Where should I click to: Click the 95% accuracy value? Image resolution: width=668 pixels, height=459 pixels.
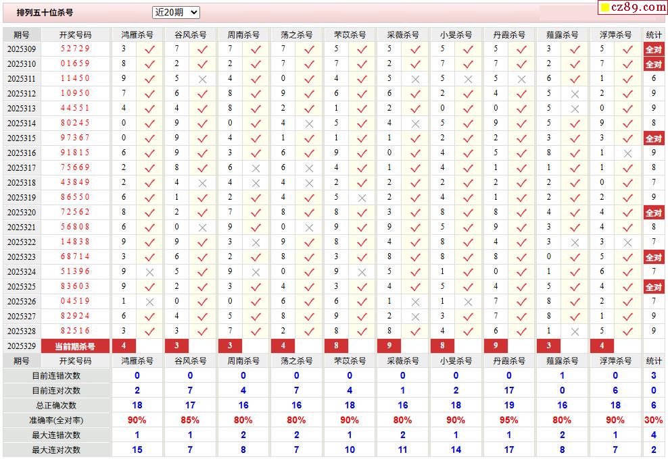coord(509,421)
